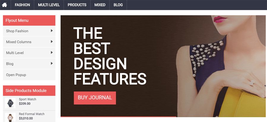Image resolution: width=267 pixels, height=122 pixels.
Task: Click the banner headline The Best Design Features
Action: point(110,56)
